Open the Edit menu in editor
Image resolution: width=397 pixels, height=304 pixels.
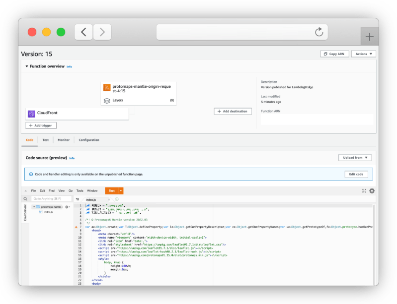click(42, 191)
